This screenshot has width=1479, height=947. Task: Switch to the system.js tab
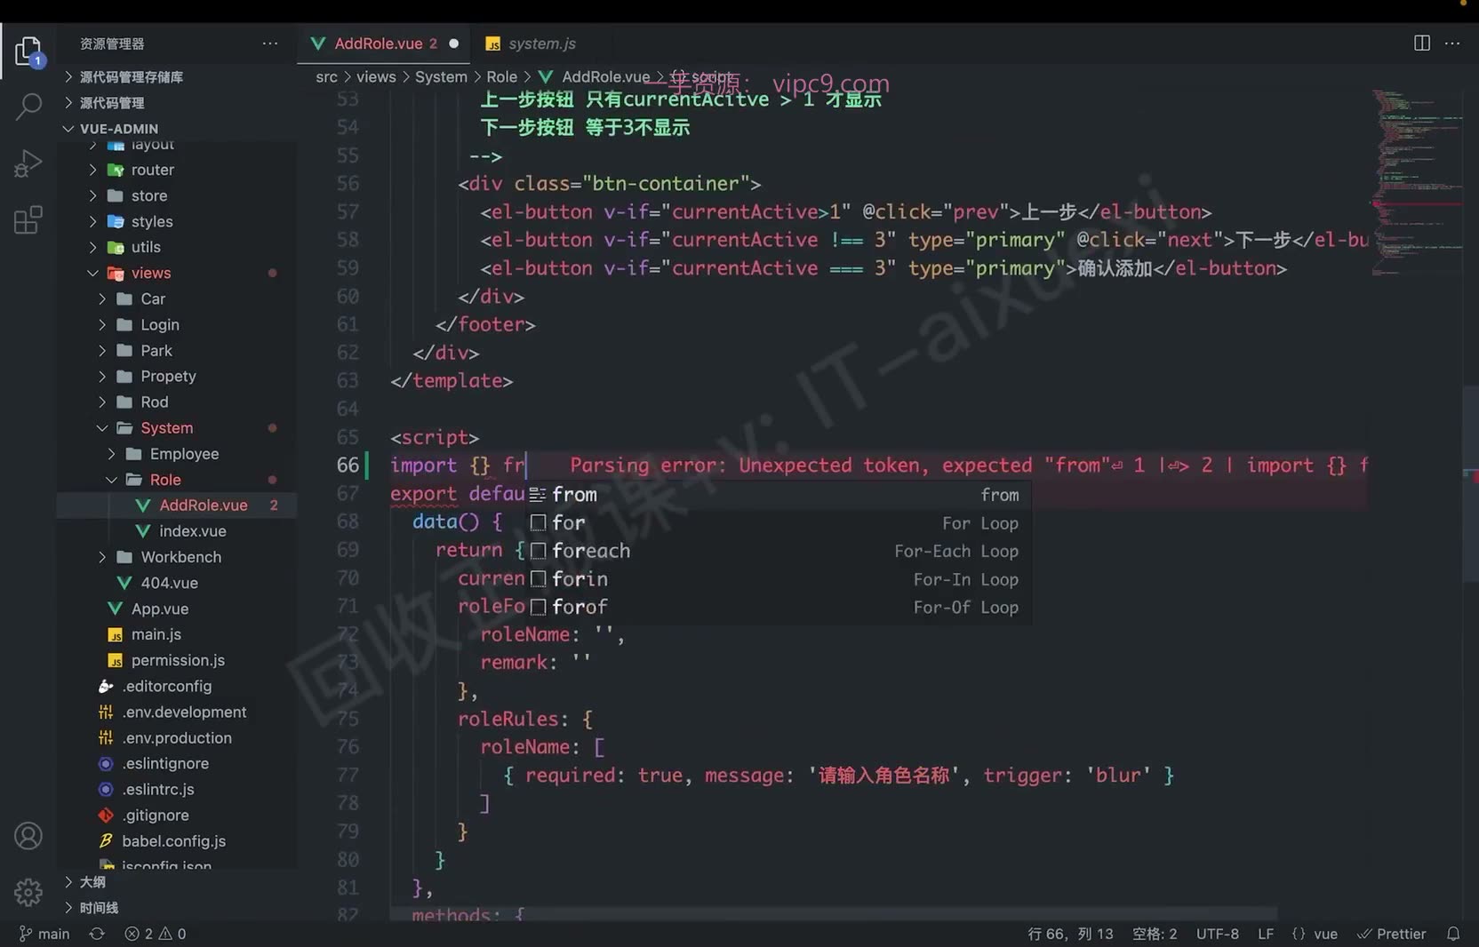[531, 43]
